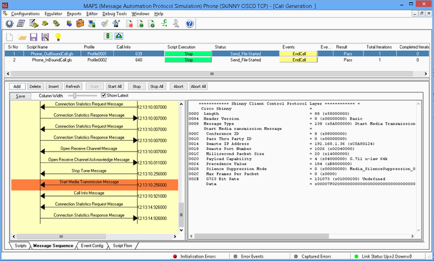
Task: Switch to the Message Sequence tab
Action: pyautogui.click(x=53, y=245)
